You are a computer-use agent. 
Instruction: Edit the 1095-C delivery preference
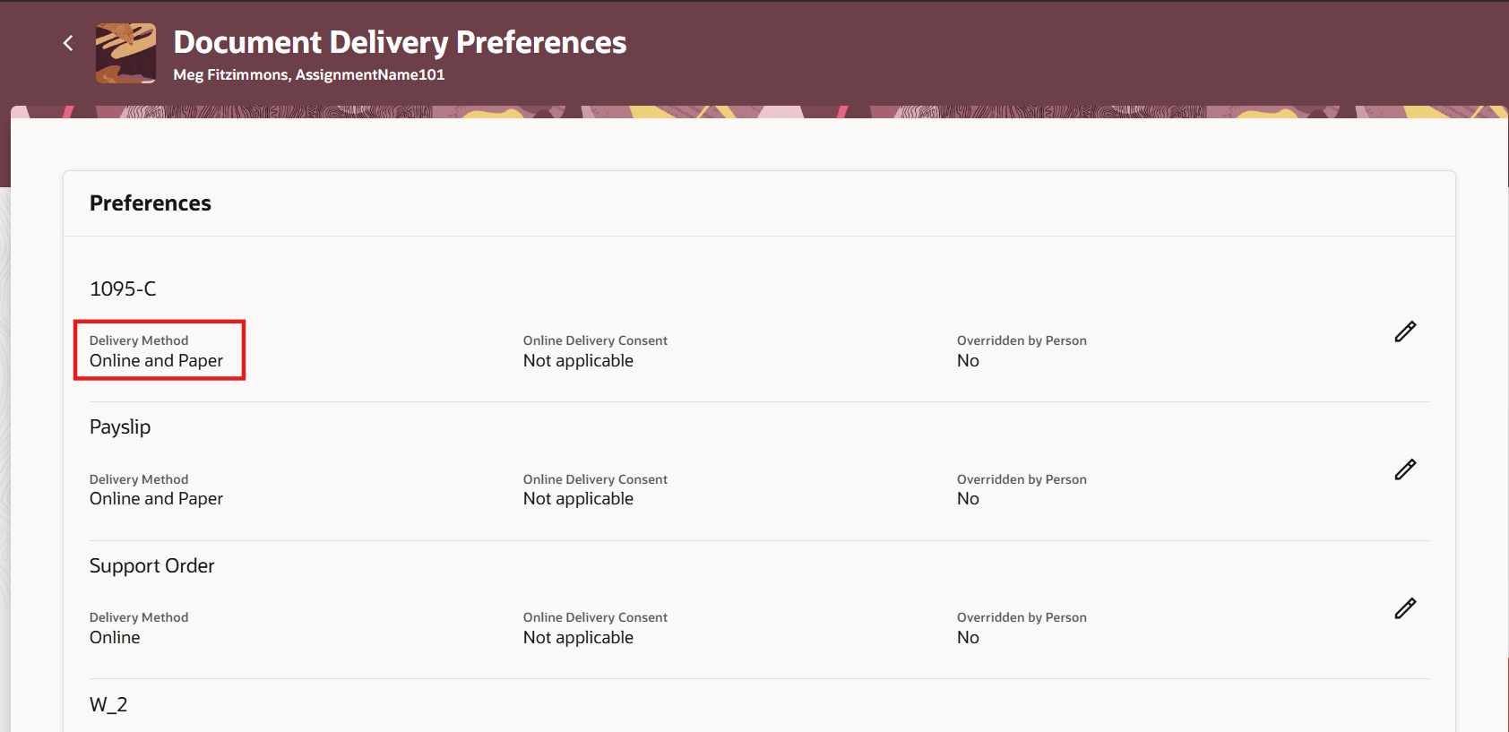1405,332
